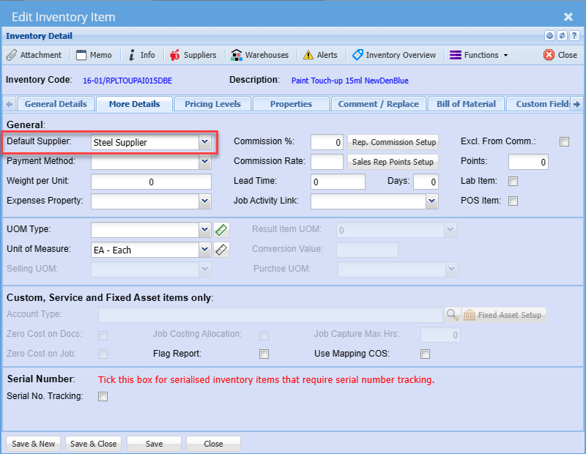This screenshot has height=454, width=586.
Task: Click the Weight per Unit field
Action: 151,182
